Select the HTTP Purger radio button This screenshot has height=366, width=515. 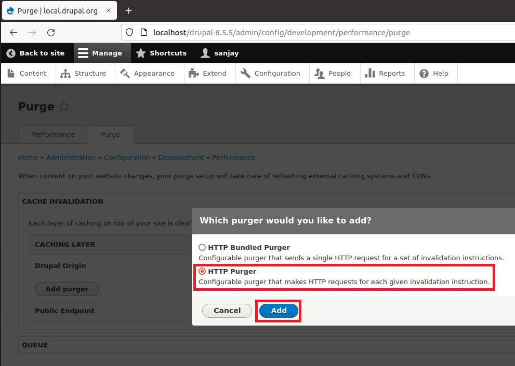pos(203,271)
